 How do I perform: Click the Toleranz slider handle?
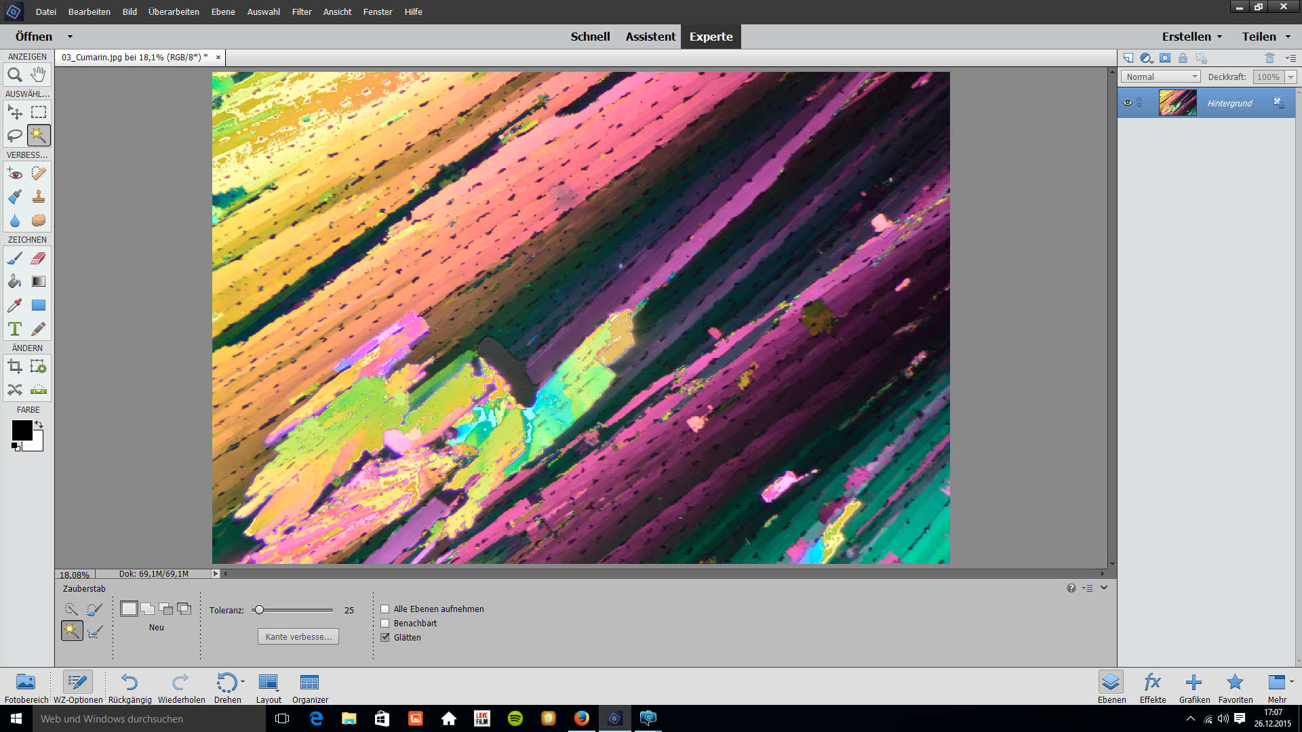pyautogui.click(x=259, y=610)
